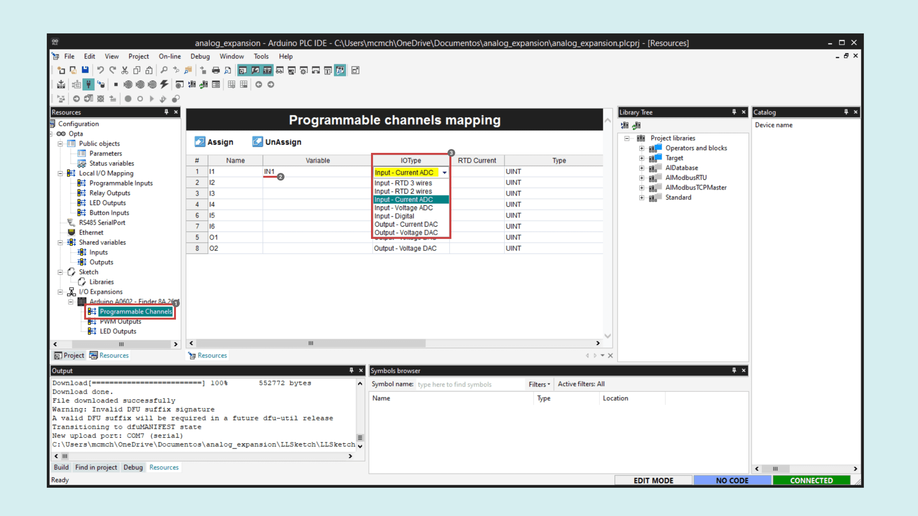The width and height of the screenshot is (918, 516).
Task: Click the scissors Cut icon
Action: coord(124,70)
